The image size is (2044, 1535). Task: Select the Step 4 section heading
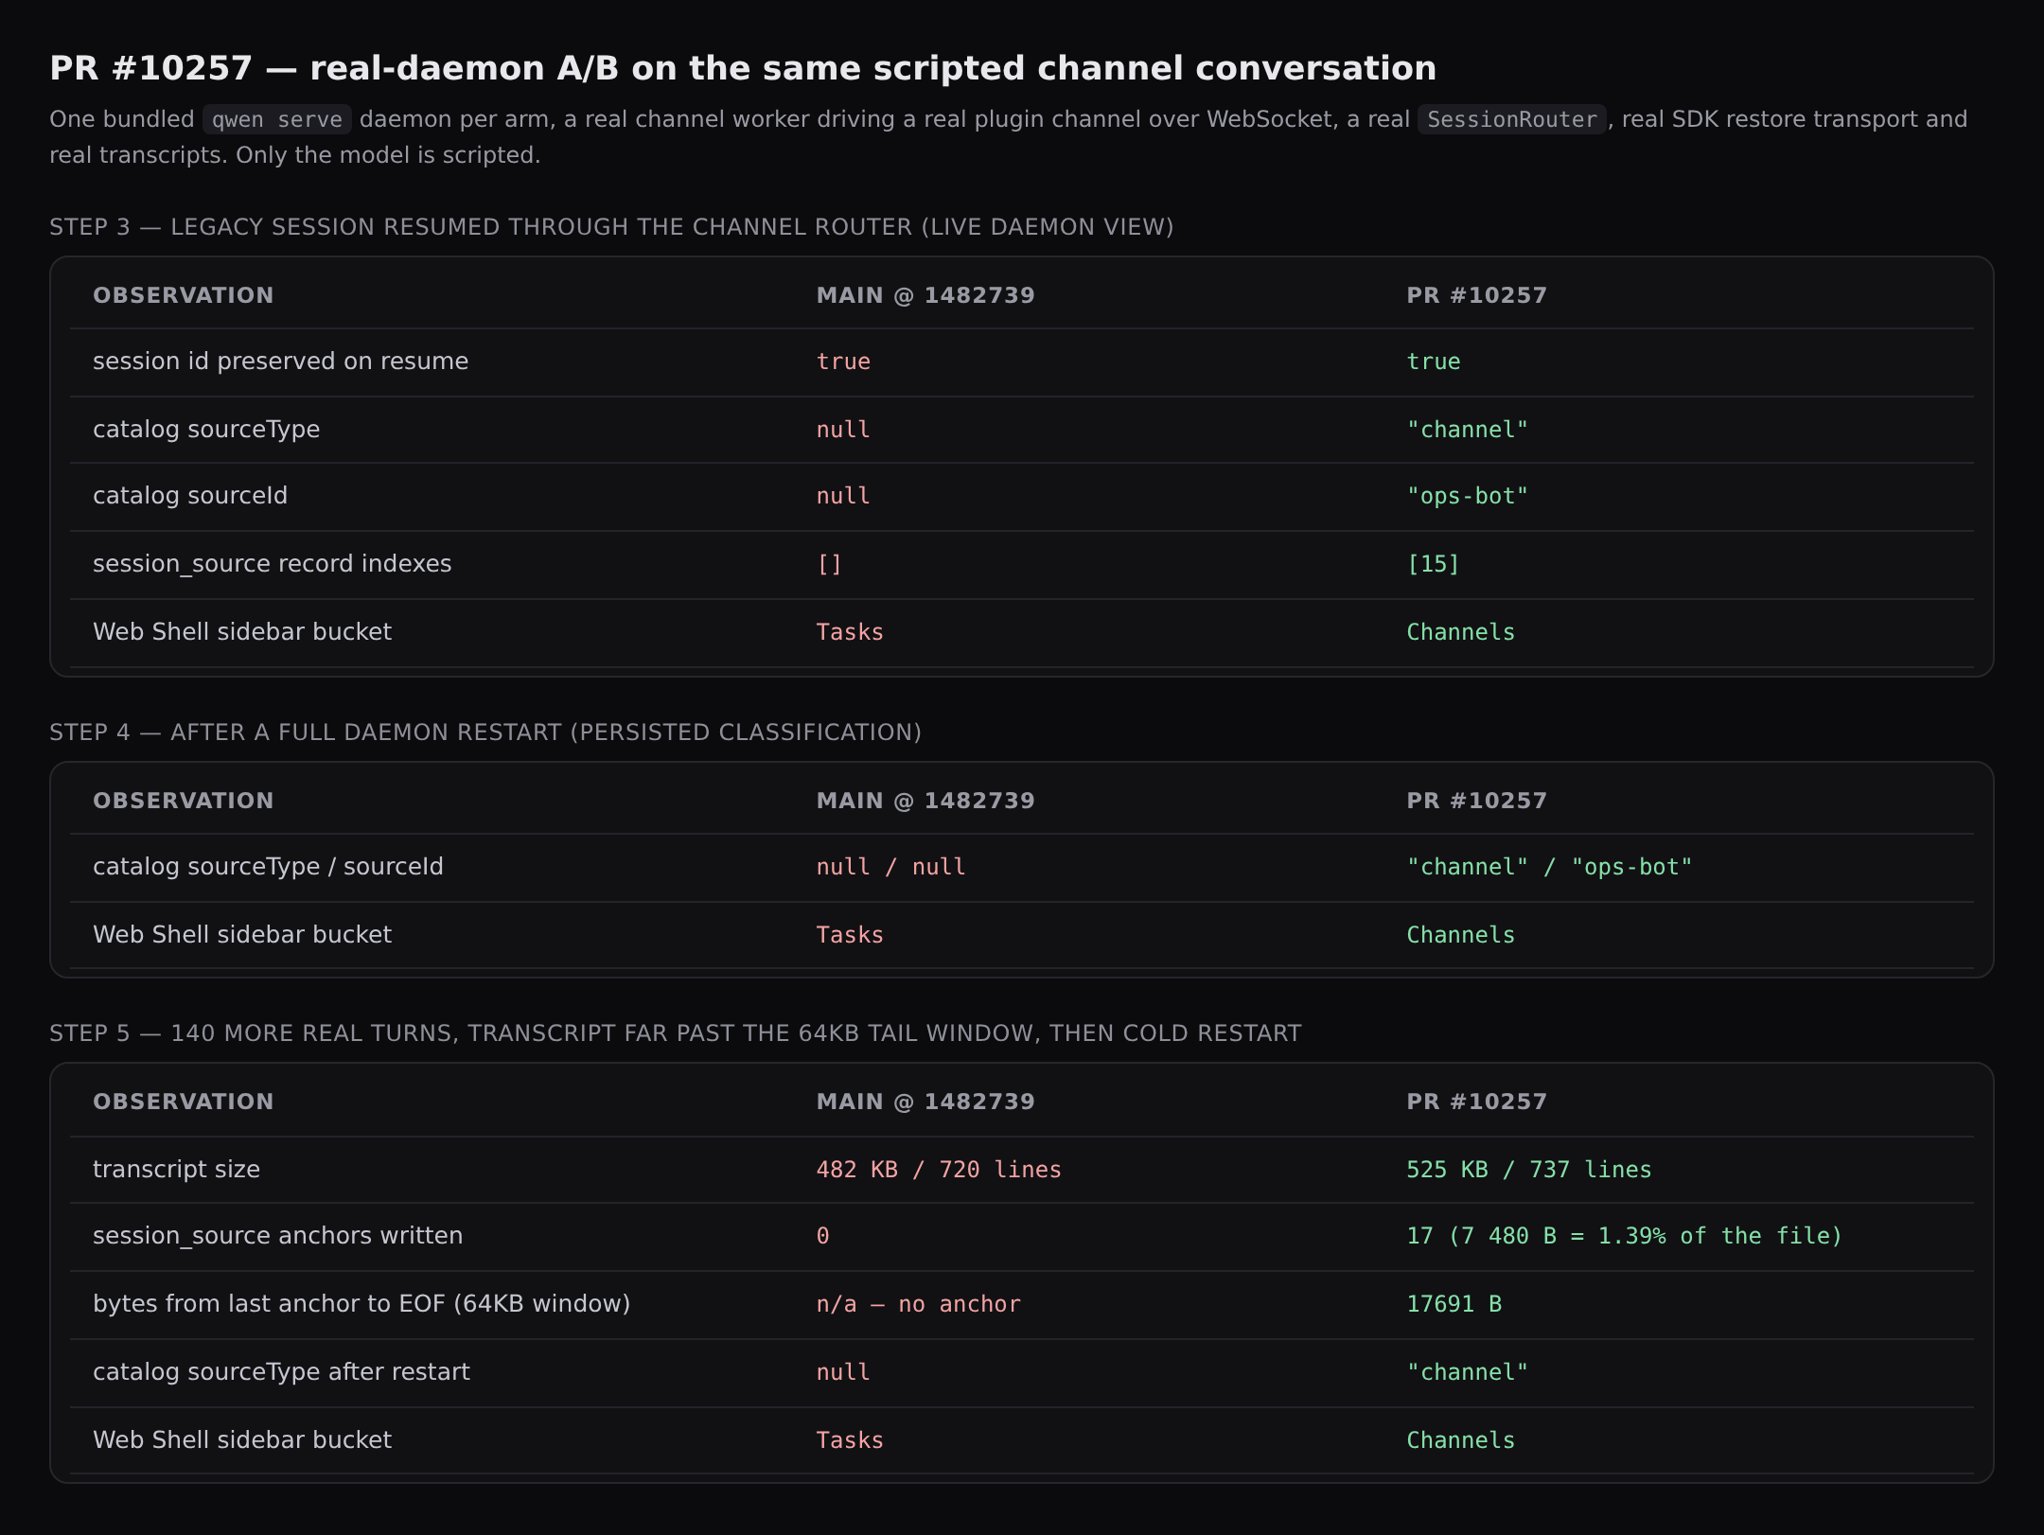coord(485,732)
